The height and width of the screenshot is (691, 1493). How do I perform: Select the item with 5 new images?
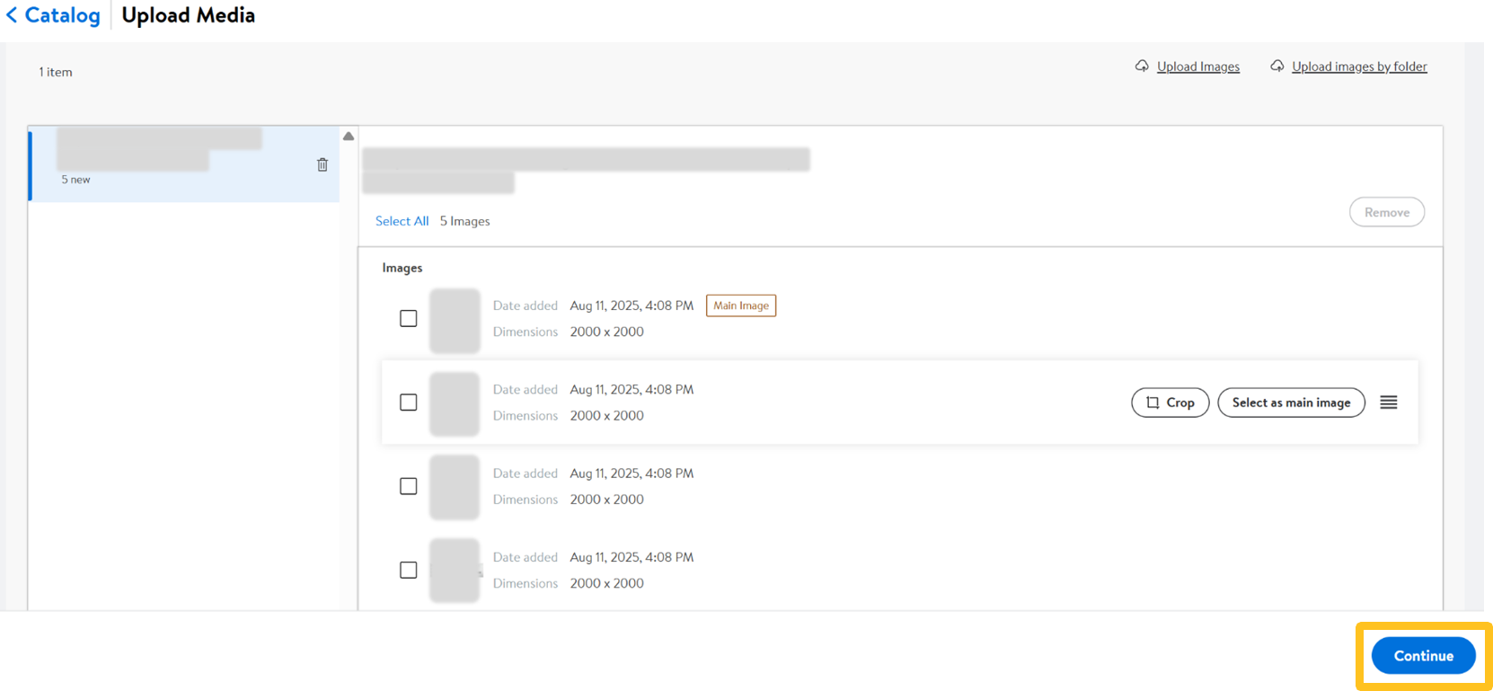180,164
